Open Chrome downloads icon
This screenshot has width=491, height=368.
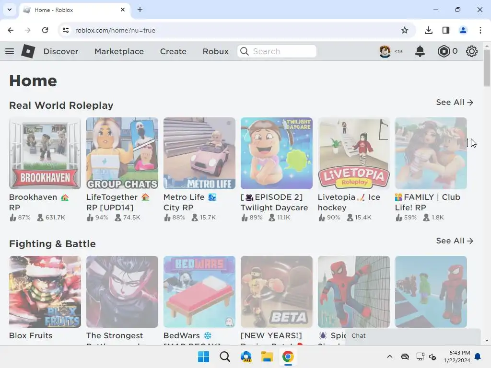(x=428, y=30)
